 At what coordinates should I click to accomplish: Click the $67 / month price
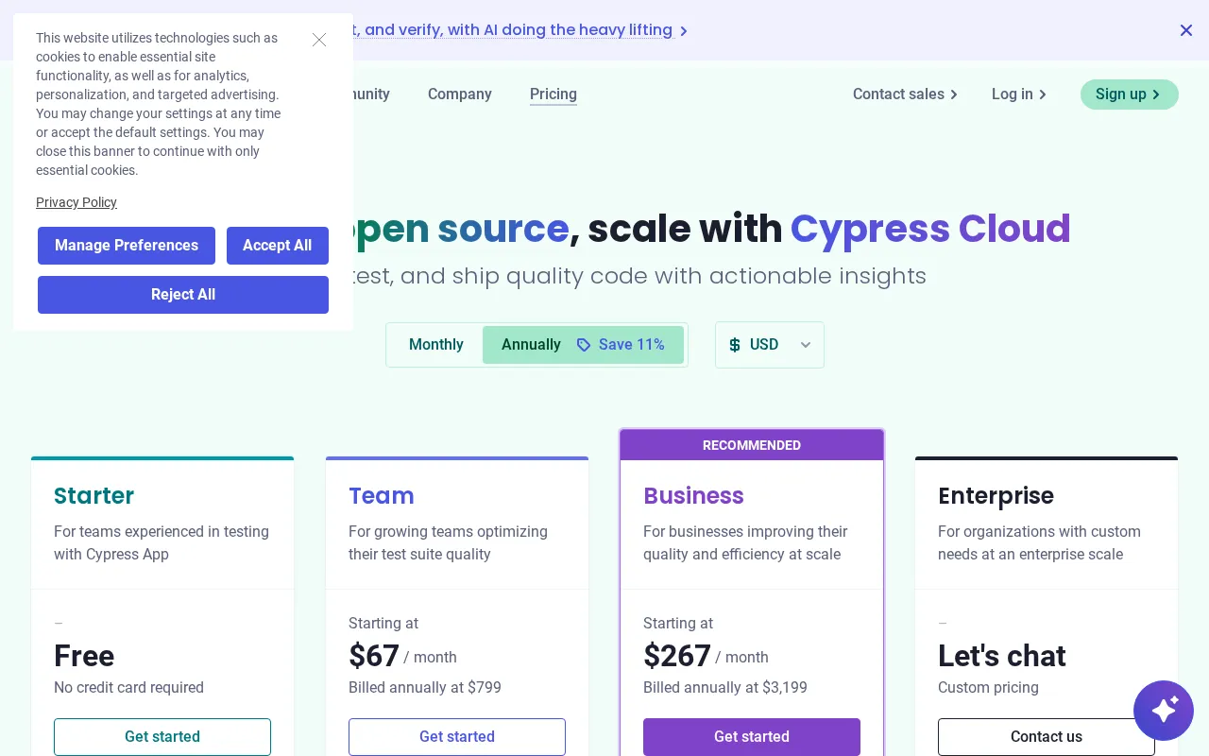pos(402,656)
